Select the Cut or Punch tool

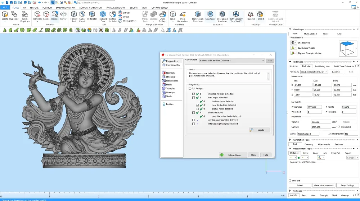coord(82,17)
